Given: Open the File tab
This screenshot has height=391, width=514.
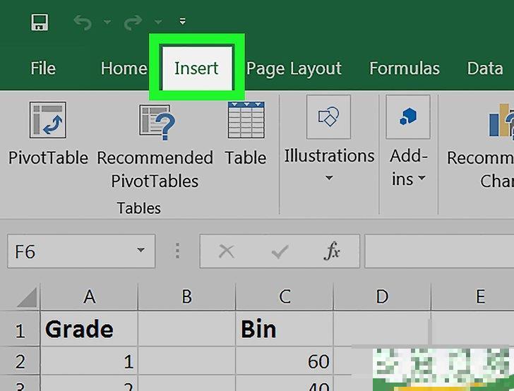Looking at the screenshot, I should point(43,68).
